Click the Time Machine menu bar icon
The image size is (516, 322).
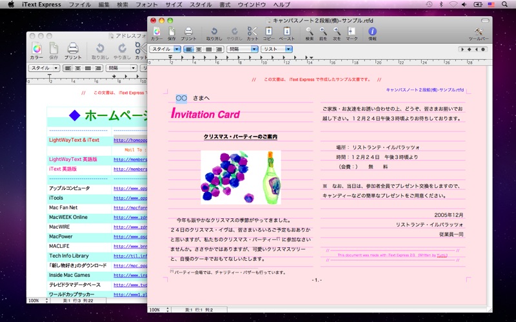tap(429, 5)
